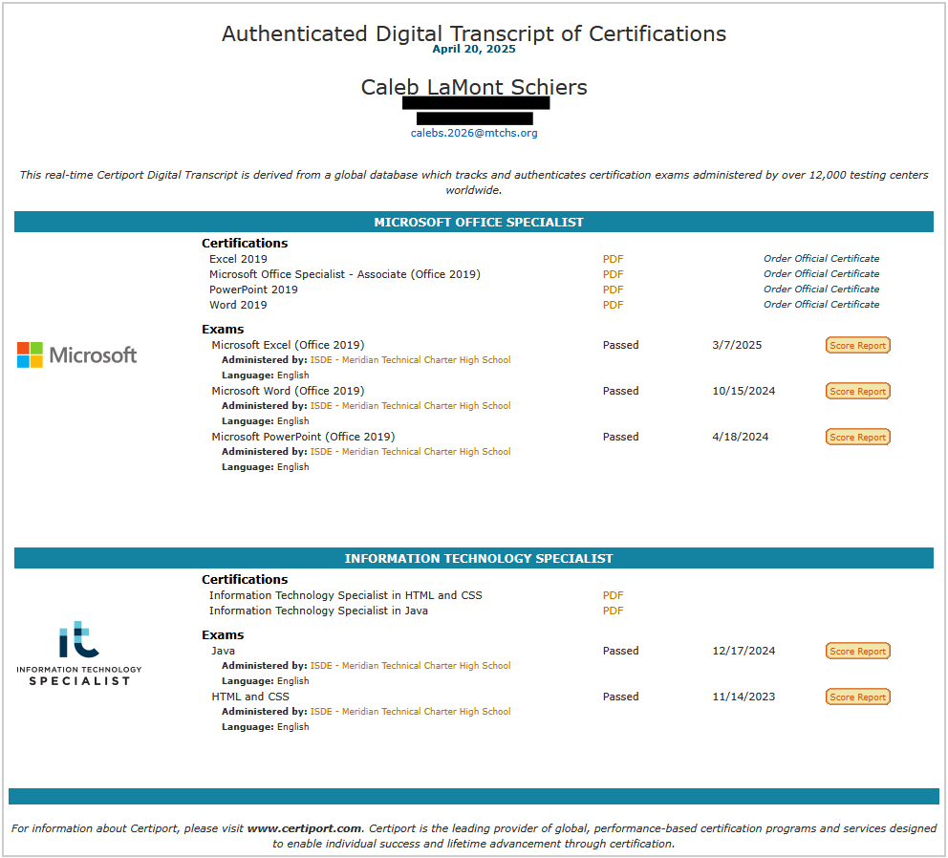Click the Authenticated Digital Transcript page title
The width and height of the screenshot is (948, 858).
[474, 33]
